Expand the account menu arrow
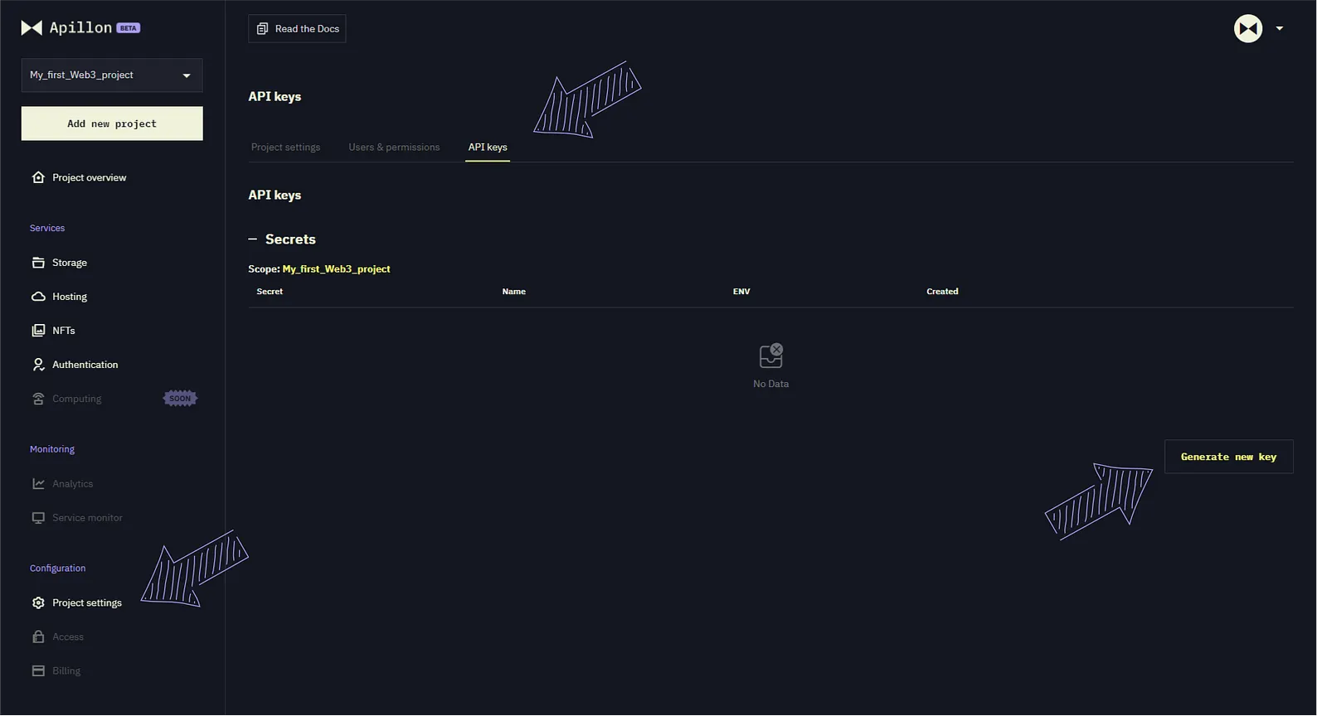1317x716 pixels. [x=1280, y=29]
